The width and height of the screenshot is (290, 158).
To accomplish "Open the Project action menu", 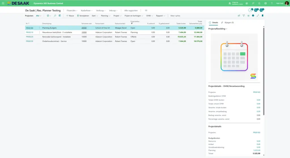I will (x=118, y=16).
